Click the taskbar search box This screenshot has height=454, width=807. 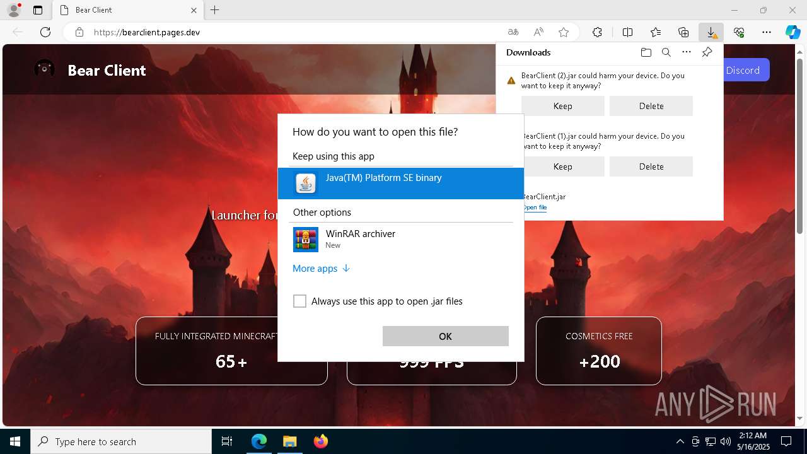[x=121, y=441]
